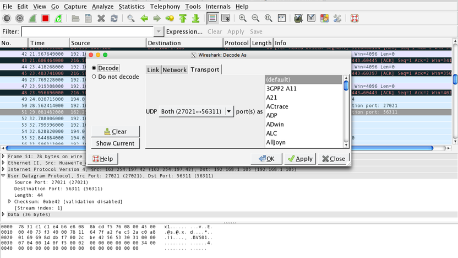Expand Internet Protocol Version 4 row
The image size is (458, 258).
coord(3,169)
